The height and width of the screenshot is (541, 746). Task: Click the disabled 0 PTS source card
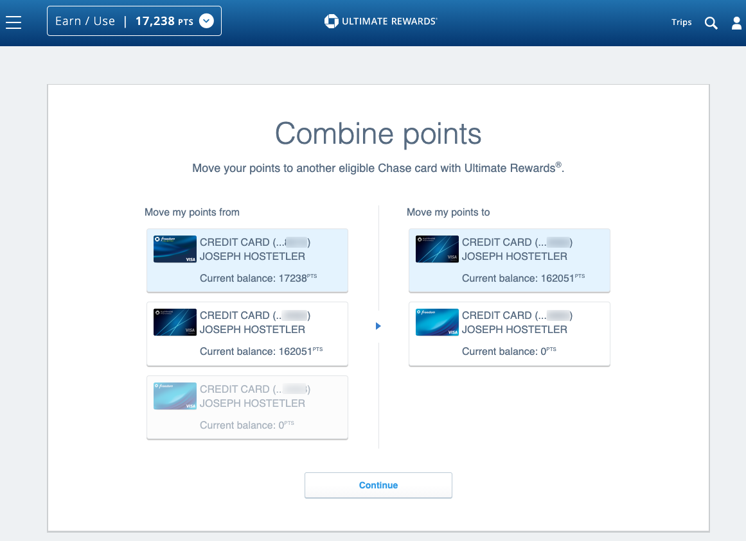247,408
